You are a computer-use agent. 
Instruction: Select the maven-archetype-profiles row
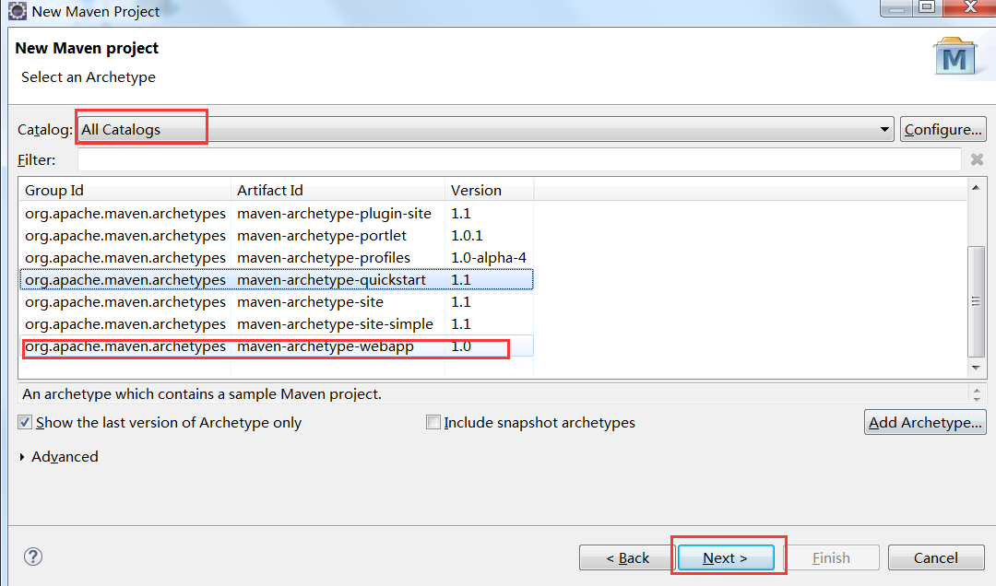[x=277, y=258]
